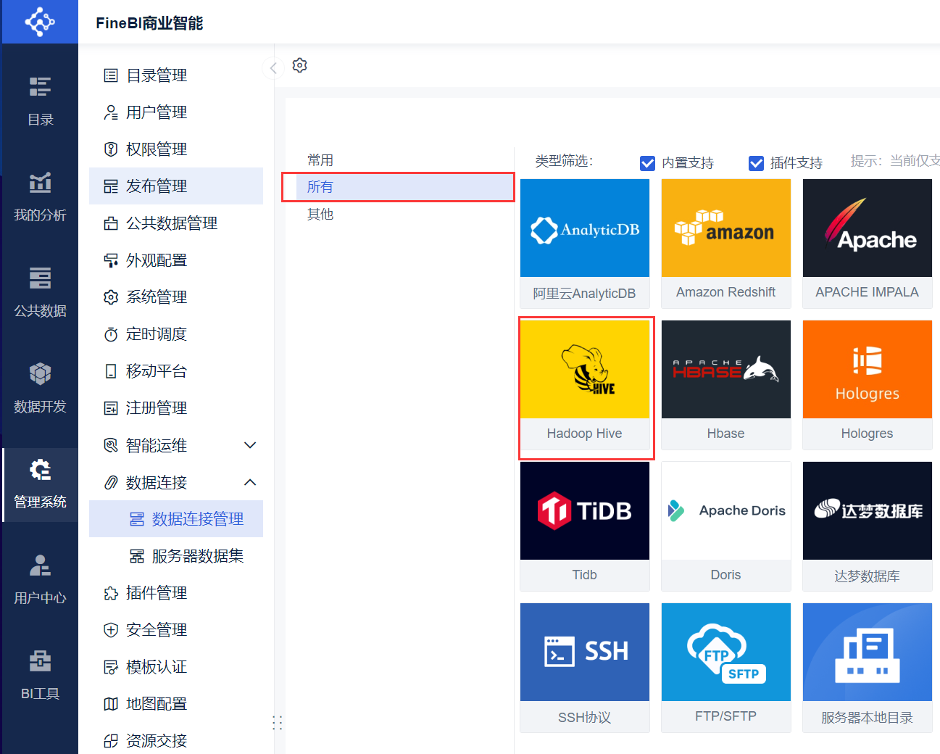
Task: Collapse the 数据连接 submenu chevron
Action: 250,482
